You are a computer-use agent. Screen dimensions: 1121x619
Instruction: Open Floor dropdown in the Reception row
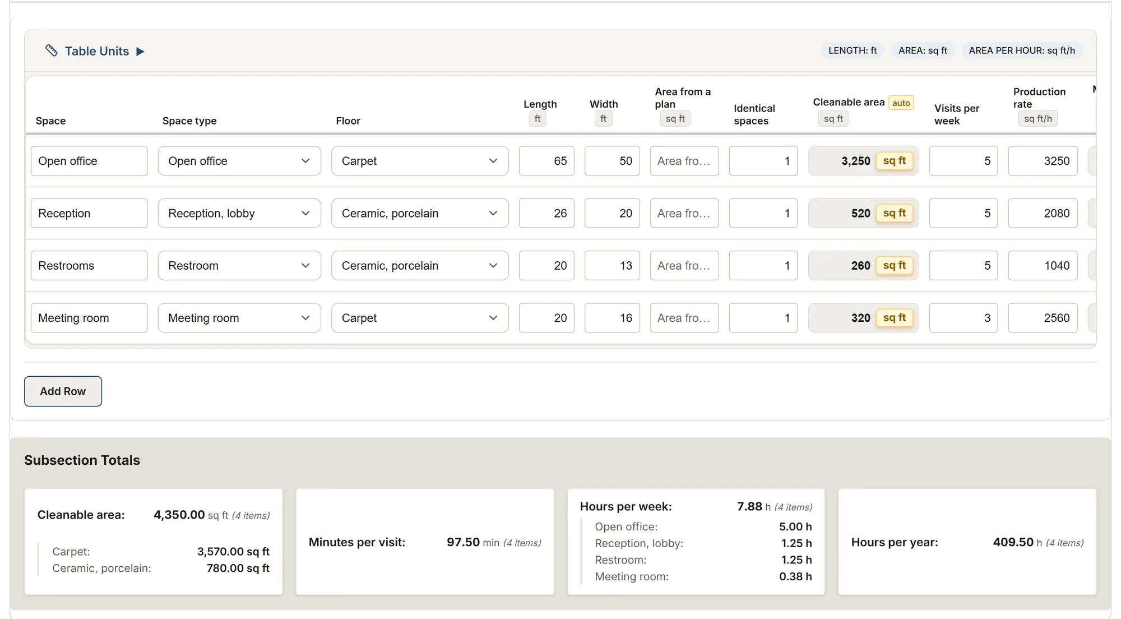click(x=420, y=213)
